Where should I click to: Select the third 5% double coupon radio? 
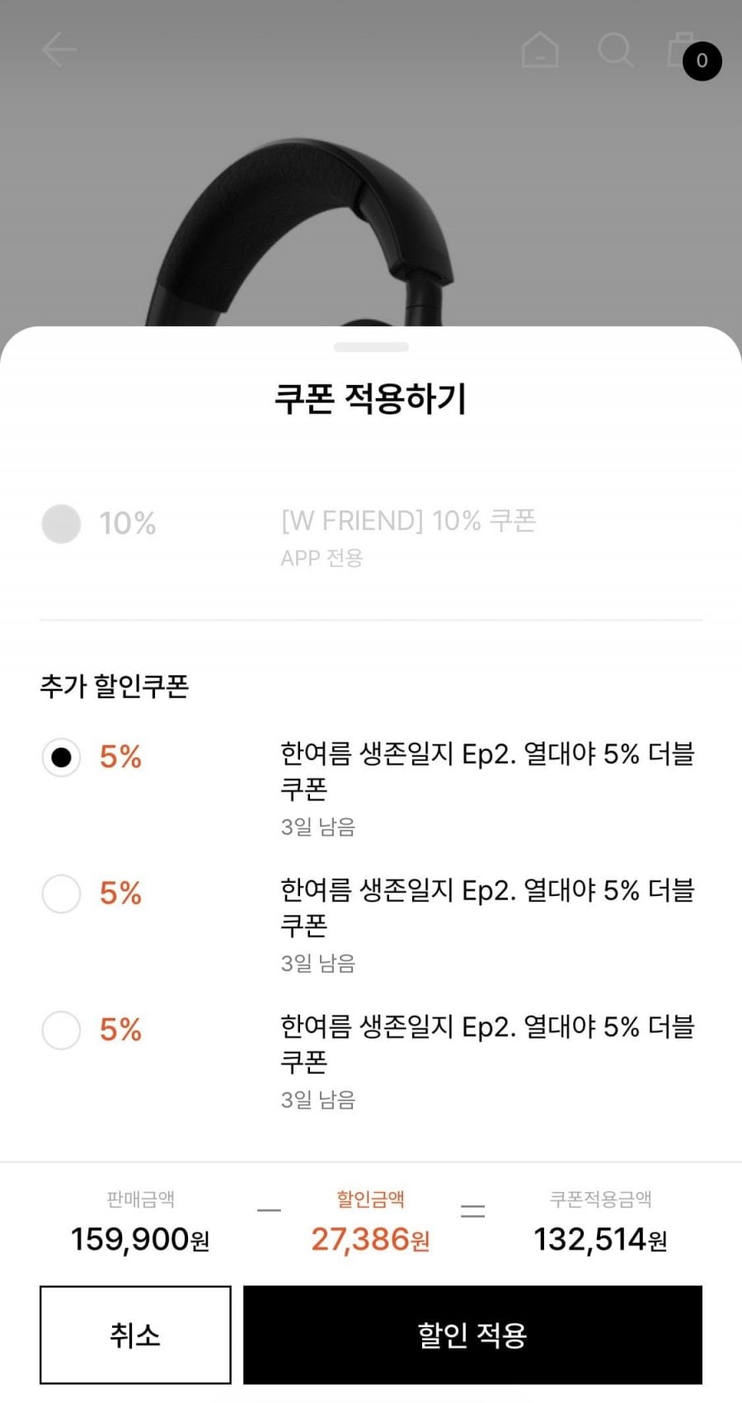[x=61, y=1030]
